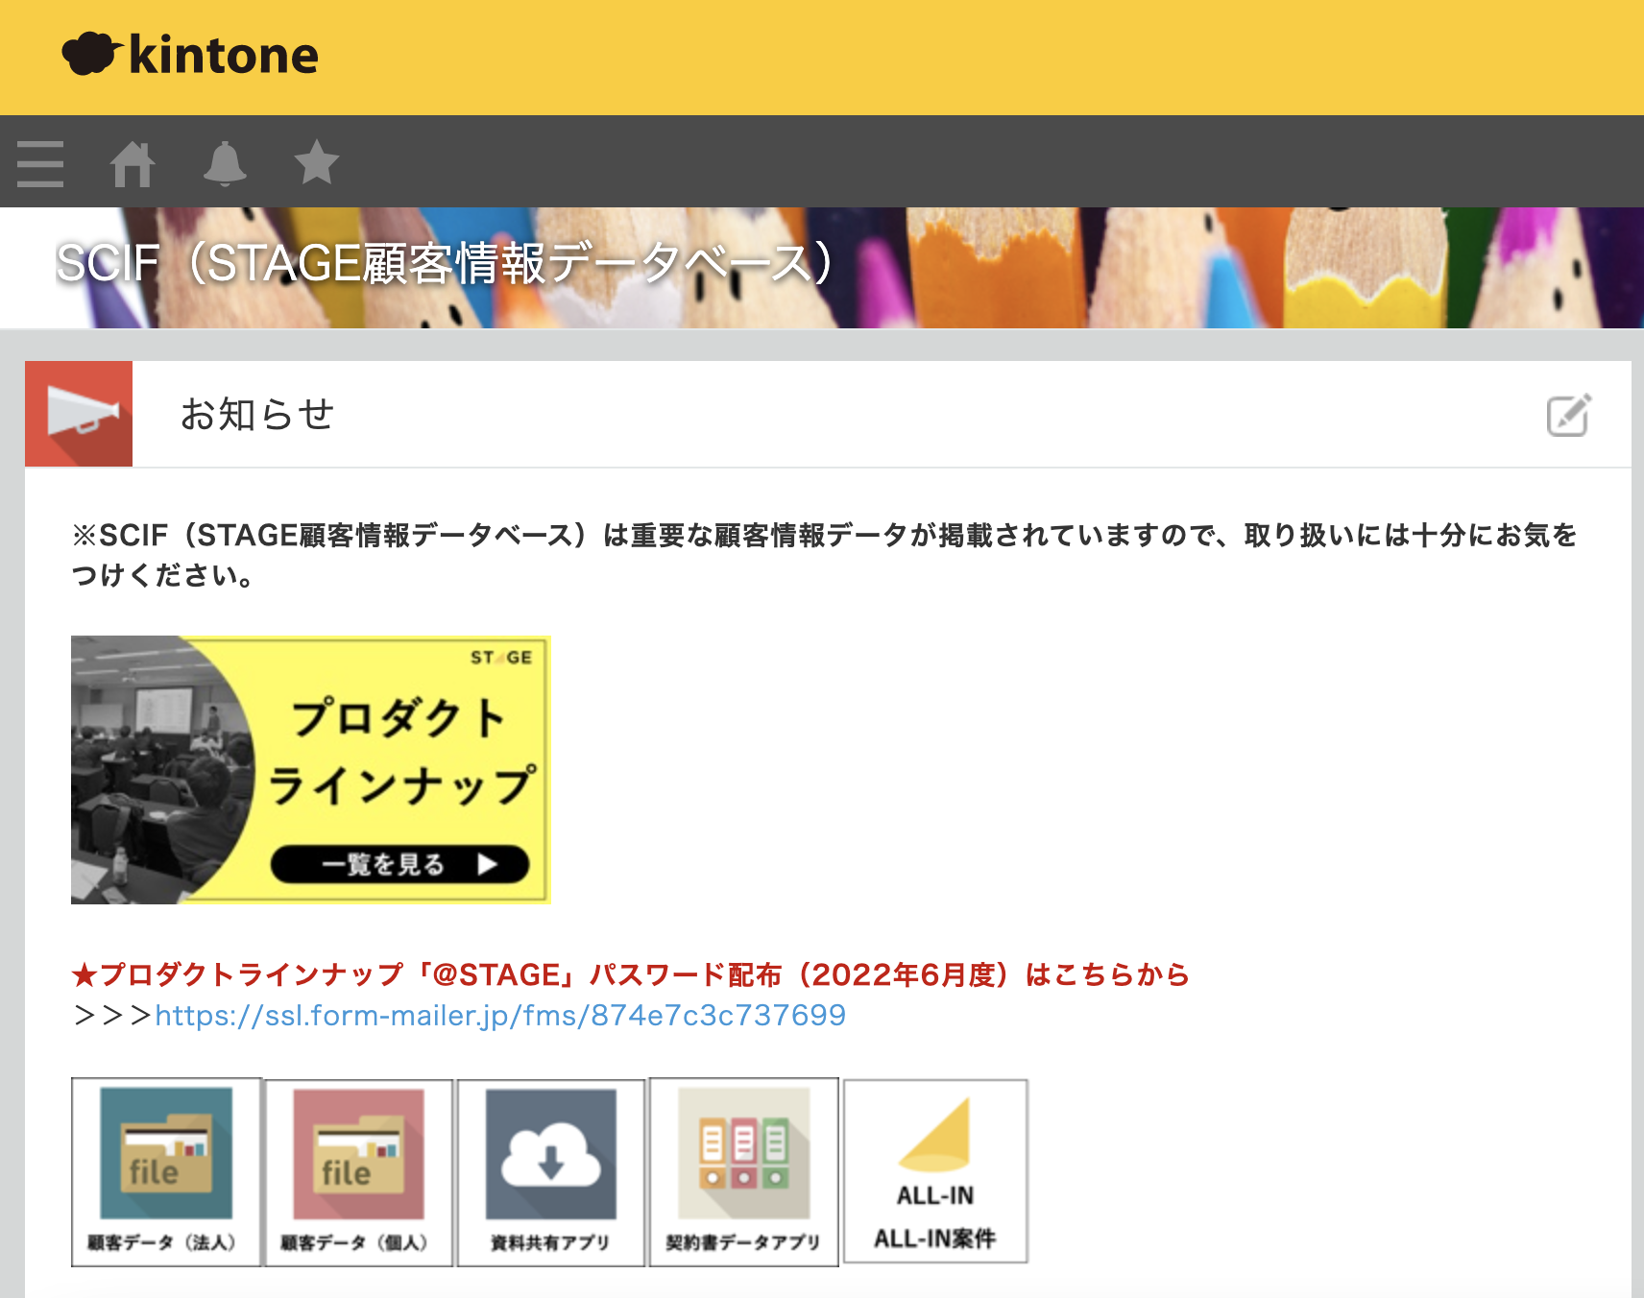Launch the 資料共有アプリ cloud download app
This screenshot has height=1298, width=1644.
coord(550,1171)
